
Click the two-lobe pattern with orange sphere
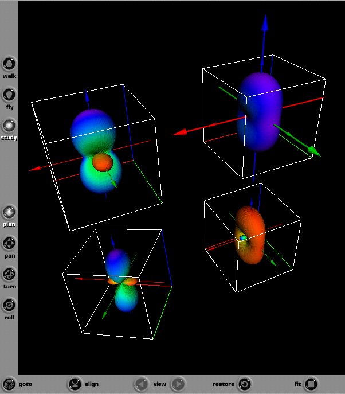click(x=97, y=151)
